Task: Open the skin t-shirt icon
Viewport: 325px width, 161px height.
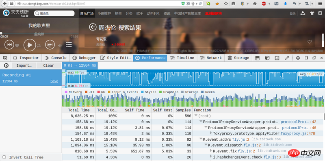Action: click(x=312, y=13)
